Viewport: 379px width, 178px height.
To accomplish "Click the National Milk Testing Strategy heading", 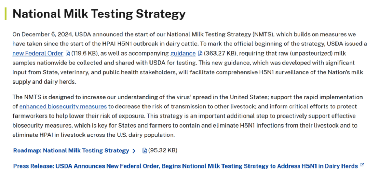I will tap(99, 14).
